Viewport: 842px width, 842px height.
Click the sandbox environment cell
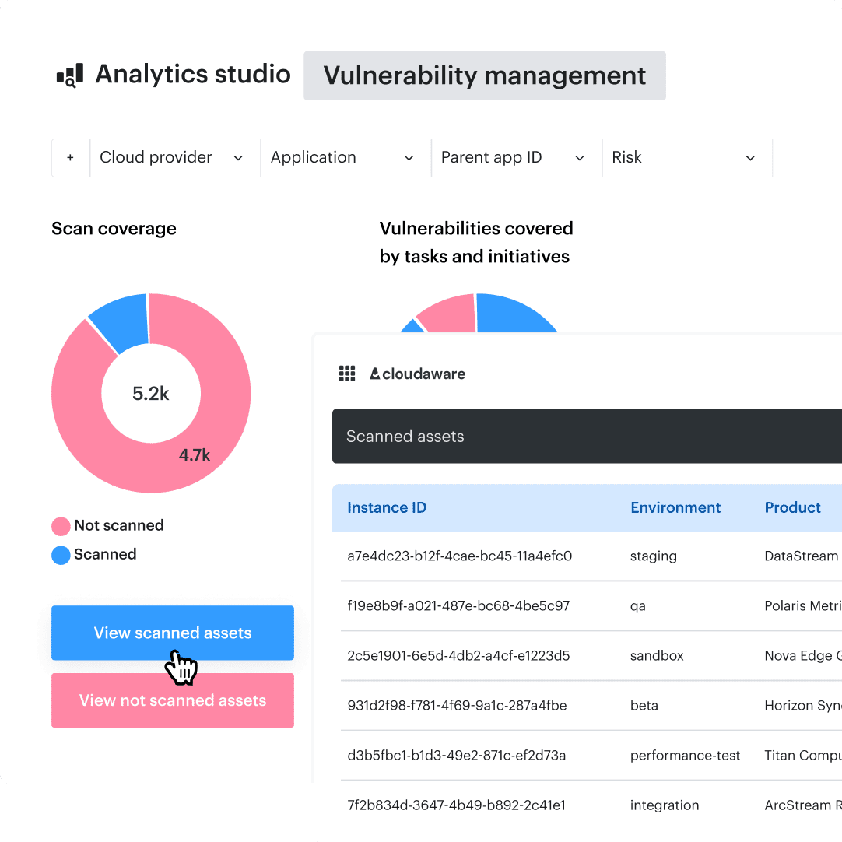click(x=657, y=656)
